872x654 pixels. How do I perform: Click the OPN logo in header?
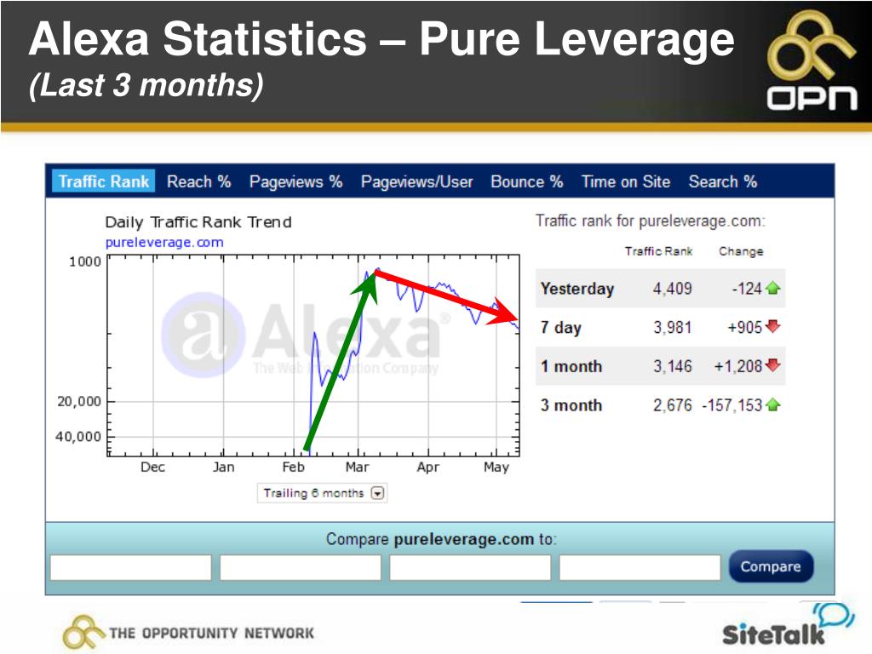click(x=812, y=60)
